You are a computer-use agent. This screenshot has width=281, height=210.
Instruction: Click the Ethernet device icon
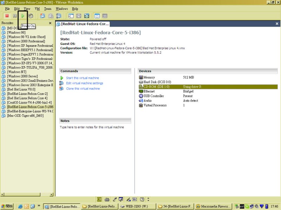[141, 91]
